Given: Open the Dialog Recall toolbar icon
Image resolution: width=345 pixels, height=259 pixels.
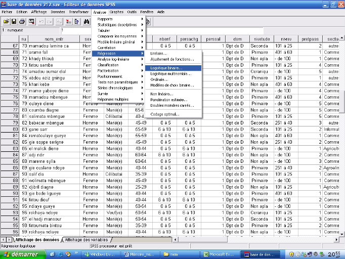Looking at the screenshot, I should pos(31,21).
